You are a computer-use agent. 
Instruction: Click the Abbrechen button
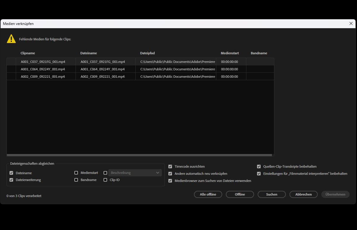303,194
